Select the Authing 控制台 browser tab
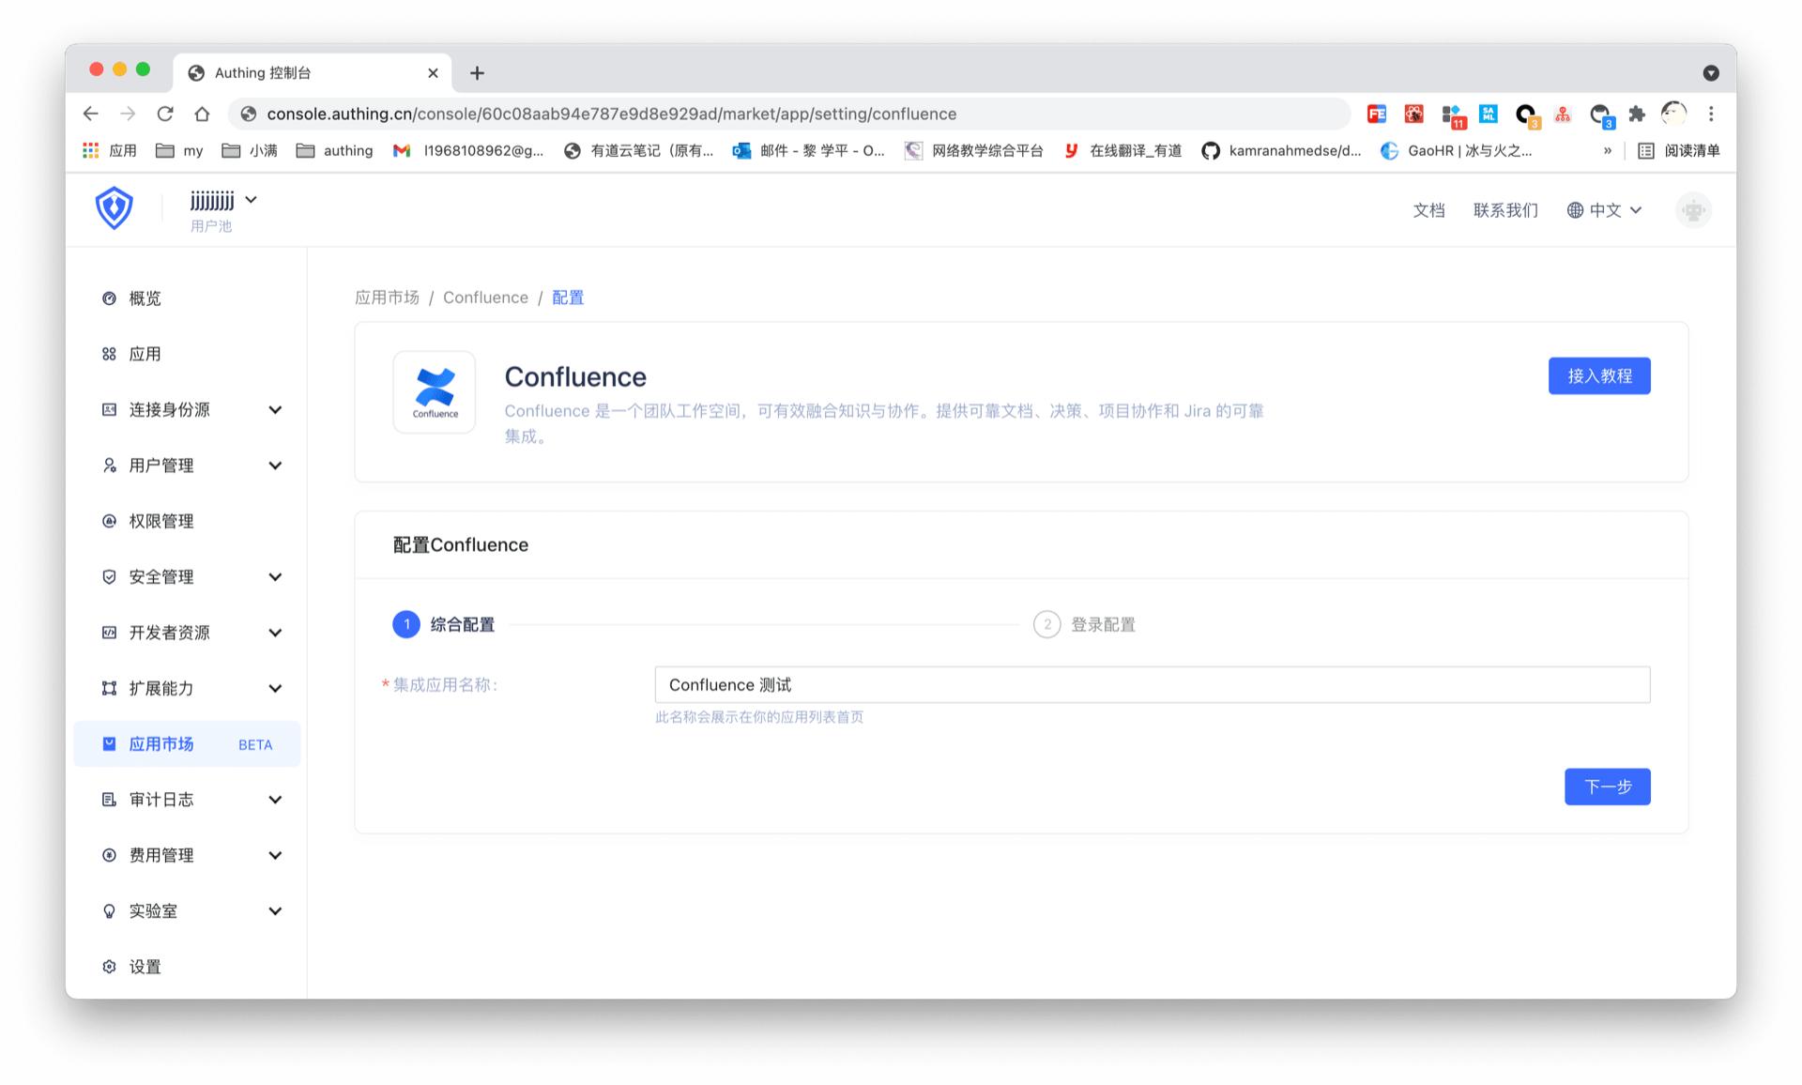The height and width of the screenshot is (1085, 1802). click(x=313, y=73)
